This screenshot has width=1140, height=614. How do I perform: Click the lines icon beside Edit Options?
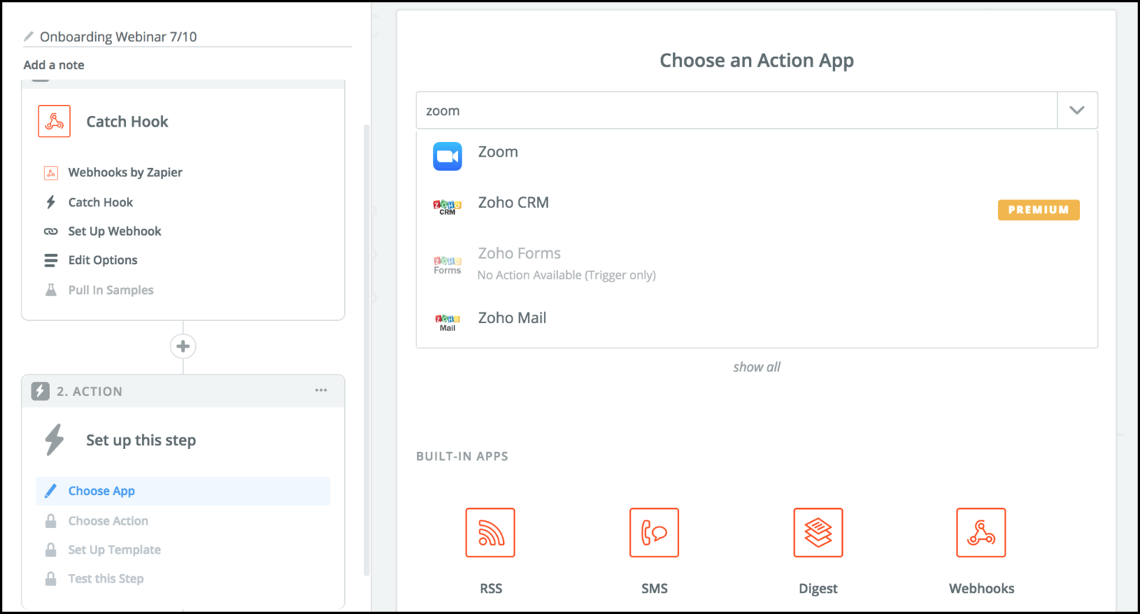click(51, 260)
